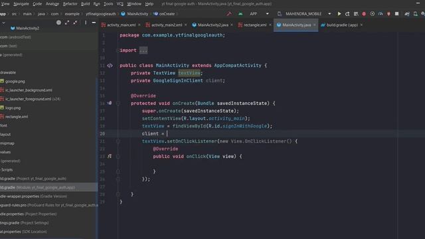Click the Stop square button
The image size is (425, 239).
pyautogui.click(x=397, y=13)
